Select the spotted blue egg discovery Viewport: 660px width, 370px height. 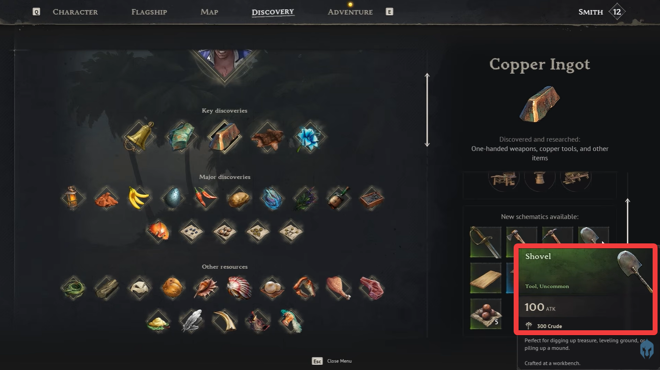point(172,198)
